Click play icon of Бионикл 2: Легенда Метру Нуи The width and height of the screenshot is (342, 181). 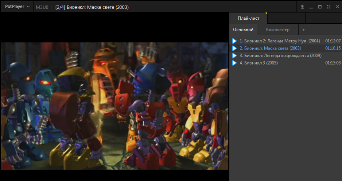(x=235, y=41)
